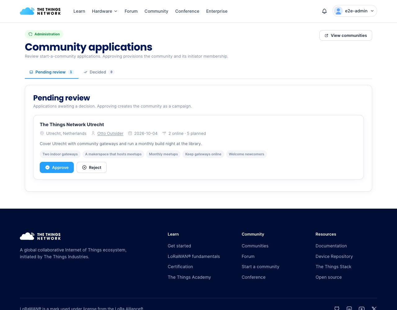Open the Otto Outsider profile link
The image size is (397, 310).
pyautogui.click(x=110, y=133)
